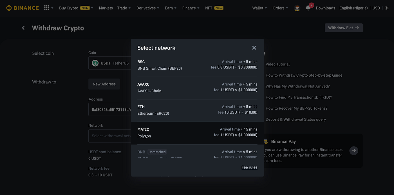The height and width of the screenshot is (195, 394).
Task: Click the Unmatched BNB network row
Action: pos(197,152)
